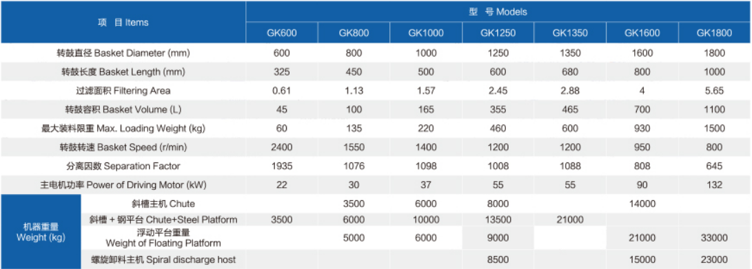
Task: Select basket length value 680
Action: [x=570, y=72]
